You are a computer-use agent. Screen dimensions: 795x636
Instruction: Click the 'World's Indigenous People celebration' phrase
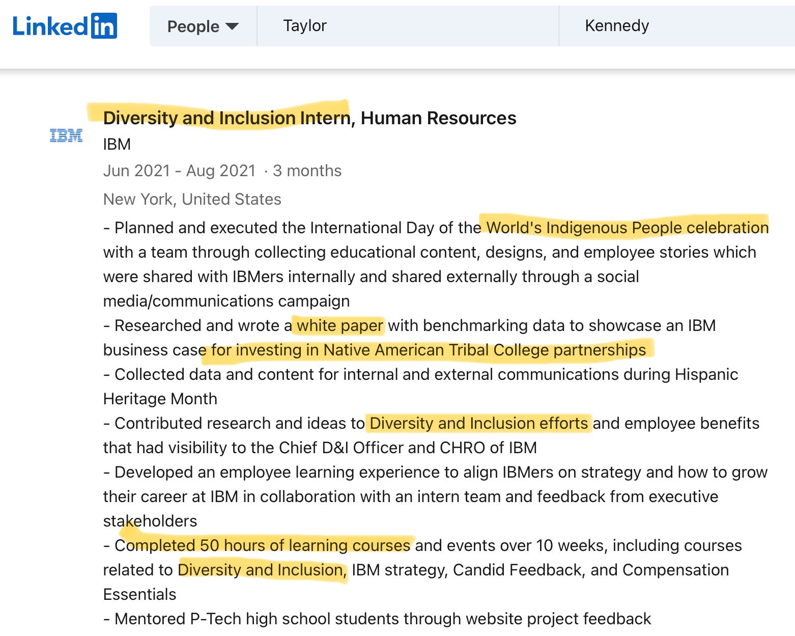pos(628,228)
